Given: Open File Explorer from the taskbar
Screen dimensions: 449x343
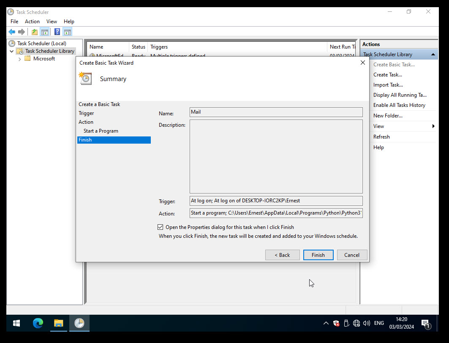Looking at the screenshot, I should [58, 323].
